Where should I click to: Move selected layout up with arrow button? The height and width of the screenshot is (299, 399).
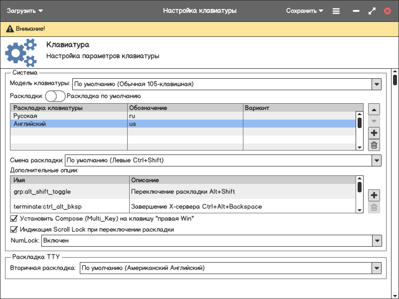pyautogui.click(x=374, y=109)
